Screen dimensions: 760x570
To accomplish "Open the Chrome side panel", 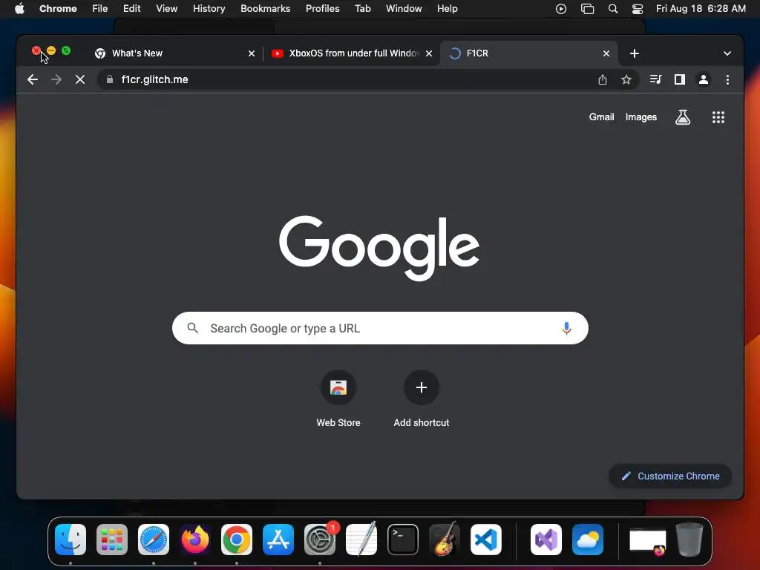I will tap(680, 79).
